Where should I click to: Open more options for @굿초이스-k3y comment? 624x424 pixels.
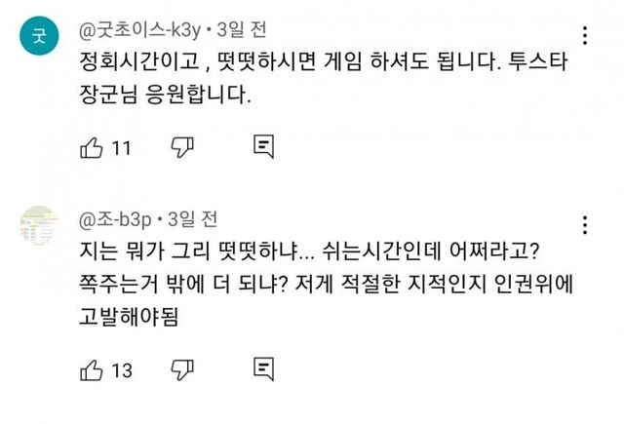pyautogui.click(x=584, y=37)
